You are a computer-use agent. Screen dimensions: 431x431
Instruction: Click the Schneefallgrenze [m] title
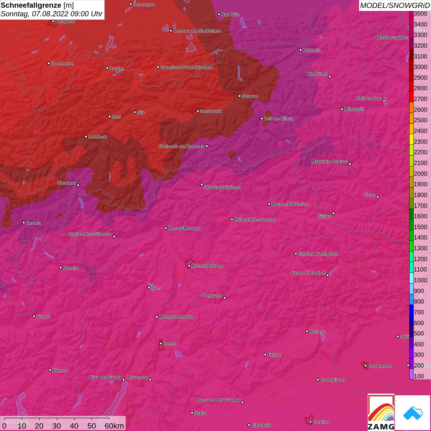(37, 5)
